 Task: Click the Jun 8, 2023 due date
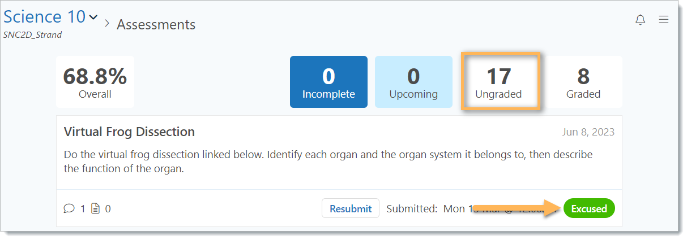[x=588, y=132]
